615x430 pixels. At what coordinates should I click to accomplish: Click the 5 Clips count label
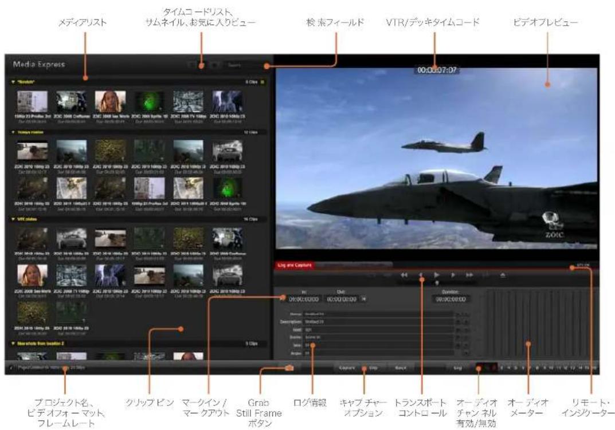[x=252, y=344]
